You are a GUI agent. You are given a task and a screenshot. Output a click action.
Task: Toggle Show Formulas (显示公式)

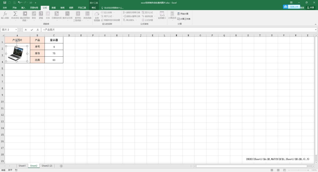pyautogui.click(x=147, y=12)
